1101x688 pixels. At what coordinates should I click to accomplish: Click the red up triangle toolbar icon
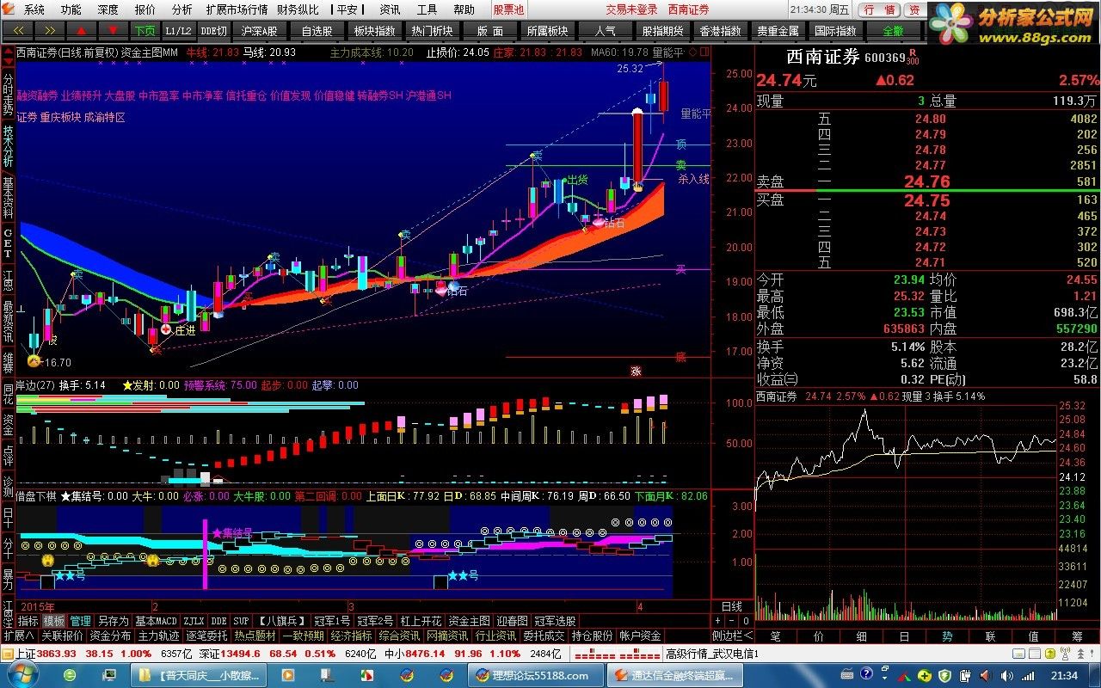[83, 30]
